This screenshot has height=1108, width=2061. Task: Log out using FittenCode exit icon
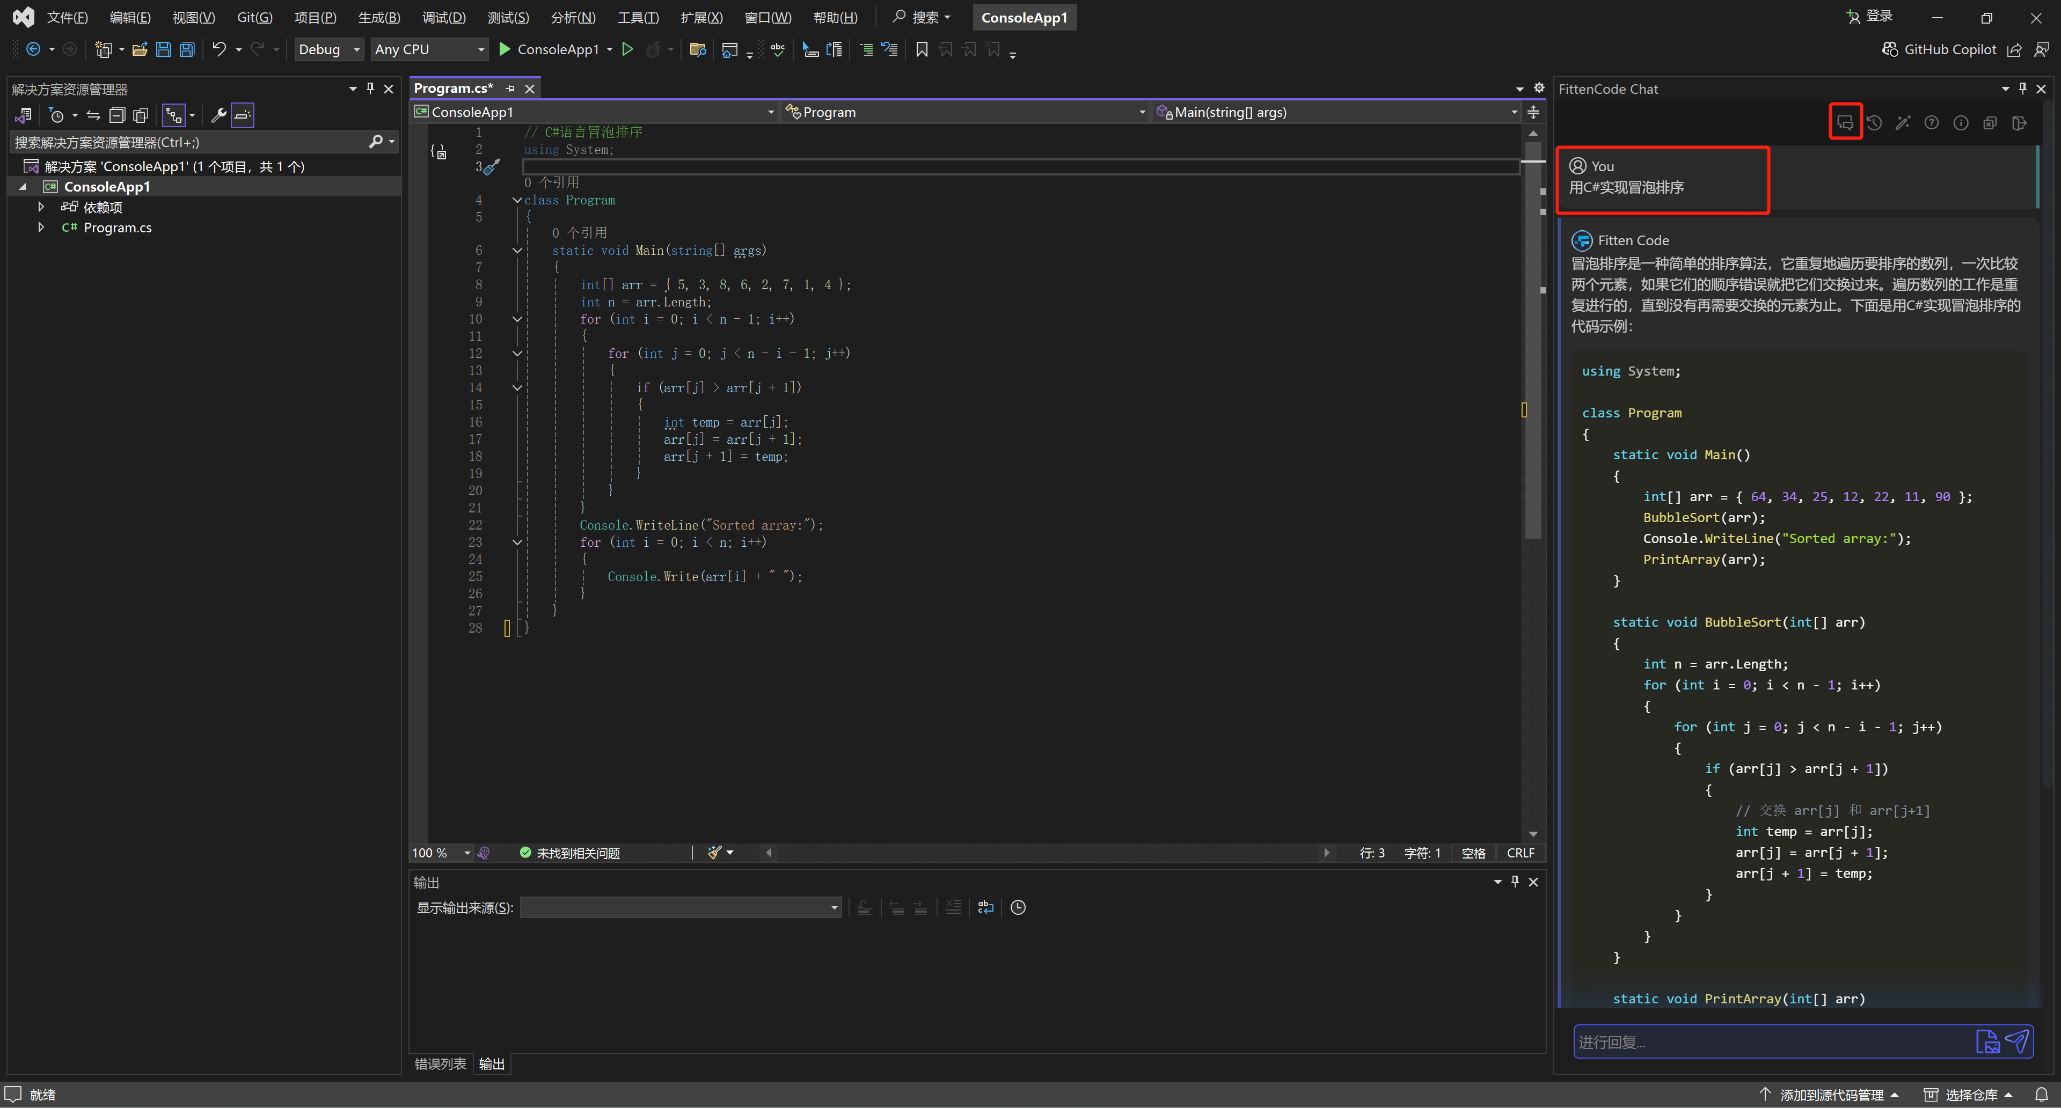(2019, 122)
